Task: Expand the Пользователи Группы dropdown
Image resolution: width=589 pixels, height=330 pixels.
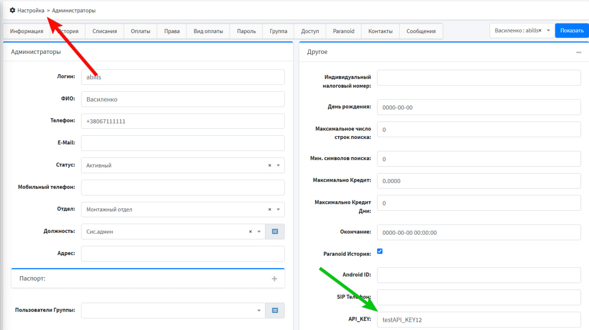Action: (259, 311)
